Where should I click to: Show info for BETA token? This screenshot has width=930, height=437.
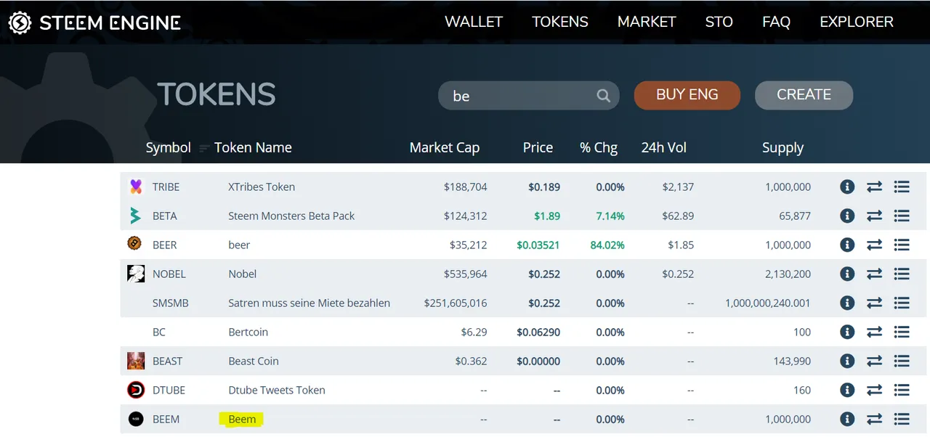point(846,216)
